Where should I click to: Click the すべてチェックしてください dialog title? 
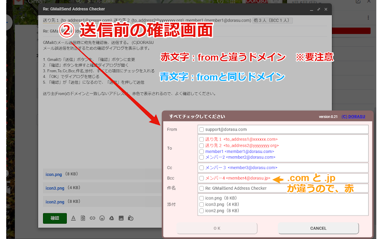point(197,117)
